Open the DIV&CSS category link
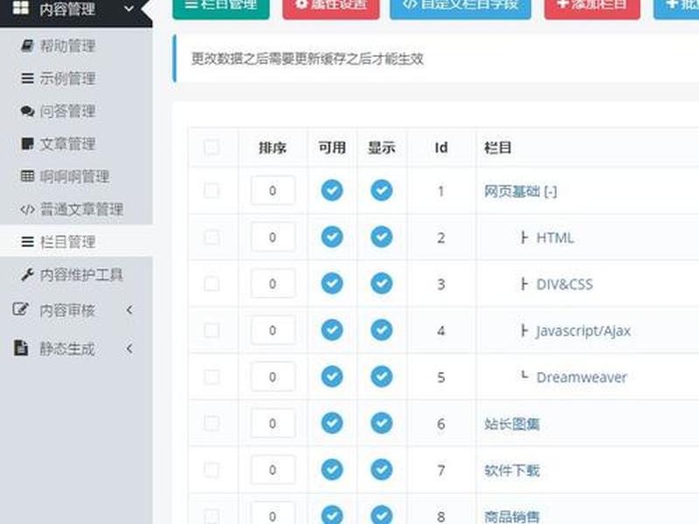699x524 pixels. (564, 285)
